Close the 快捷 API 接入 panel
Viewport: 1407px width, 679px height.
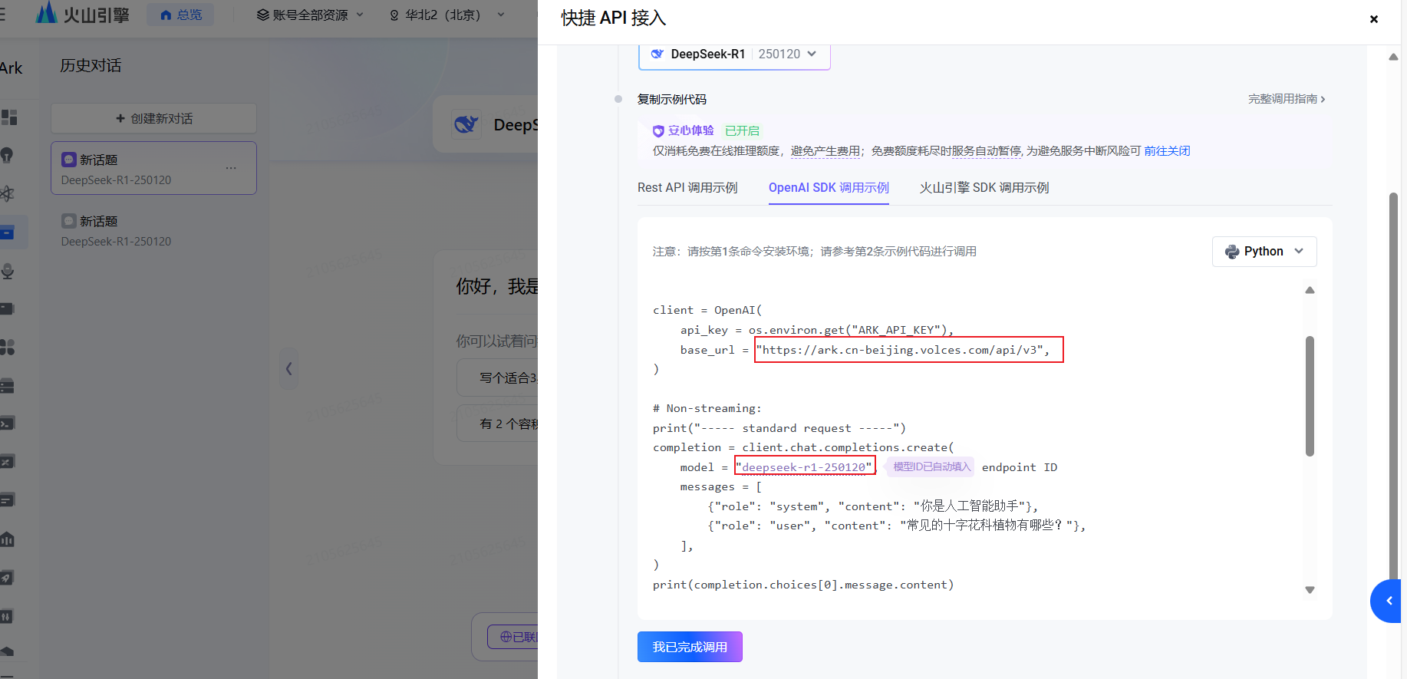click(x=1373, y=19)
